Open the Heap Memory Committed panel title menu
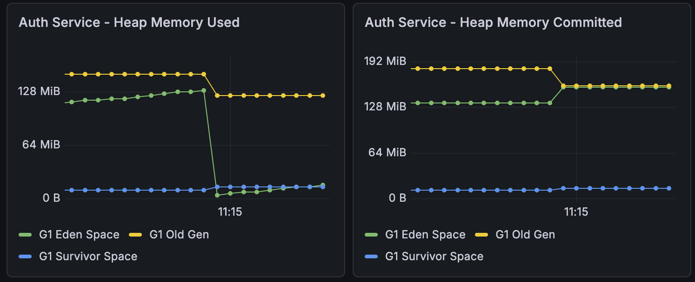This screenshot has width=695, height=282. click(x=493, y=22)
